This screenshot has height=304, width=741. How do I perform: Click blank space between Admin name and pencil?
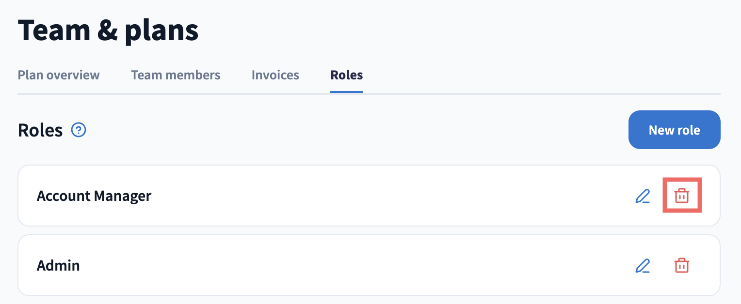(x=357, y=266)
